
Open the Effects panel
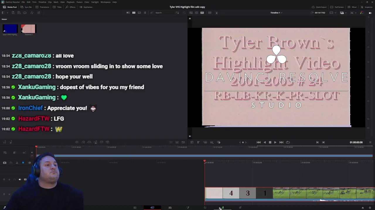pyautogui.click(x=70, y=7)
